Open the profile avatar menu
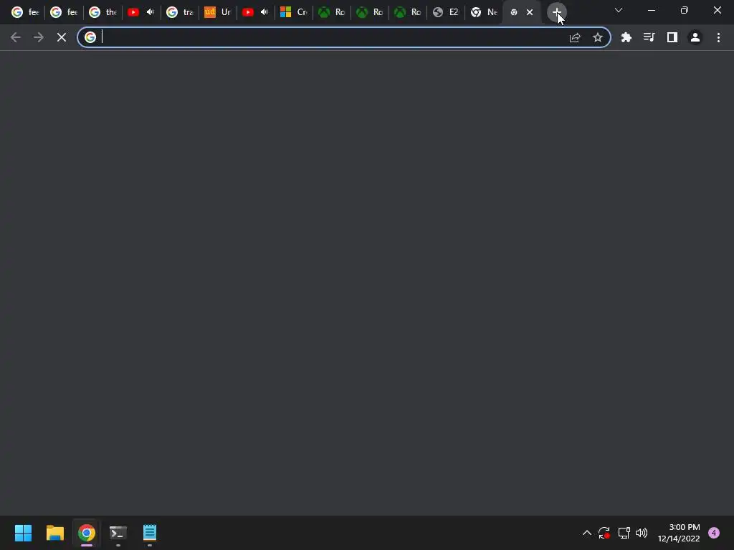734x550 pixels. (695, 37)
